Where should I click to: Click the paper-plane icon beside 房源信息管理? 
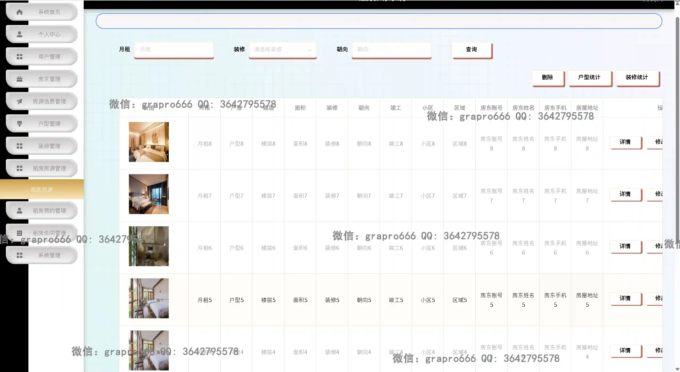click(x=20, y=101)
